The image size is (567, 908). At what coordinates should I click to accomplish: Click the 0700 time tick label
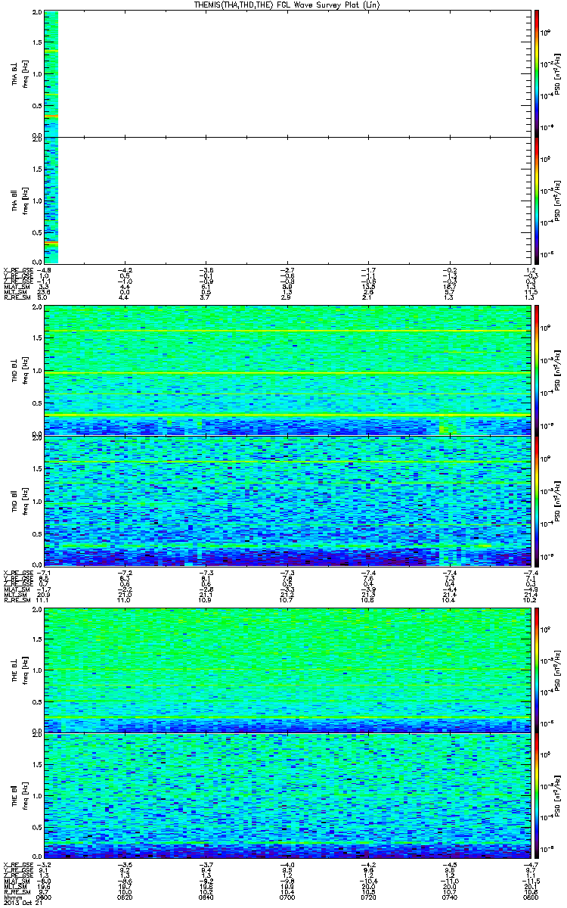[287, 897]
